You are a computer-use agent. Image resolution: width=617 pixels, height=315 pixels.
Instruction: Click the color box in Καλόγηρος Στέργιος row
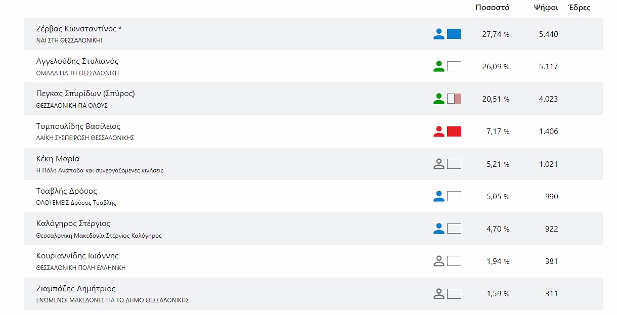click(454, 229)
